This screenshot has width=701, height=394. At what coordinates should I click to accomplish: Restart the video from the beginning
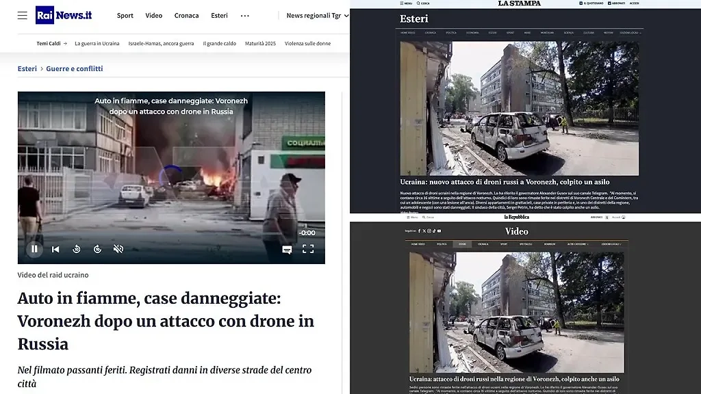(x=55, y=249)
